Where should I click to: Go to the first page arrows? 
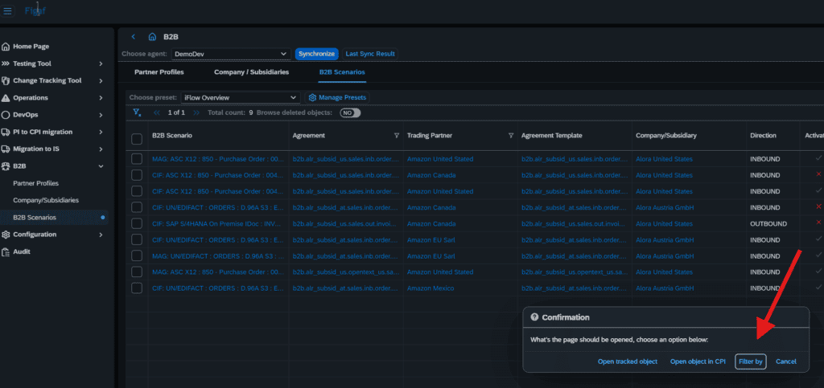[x=157, y=112]
